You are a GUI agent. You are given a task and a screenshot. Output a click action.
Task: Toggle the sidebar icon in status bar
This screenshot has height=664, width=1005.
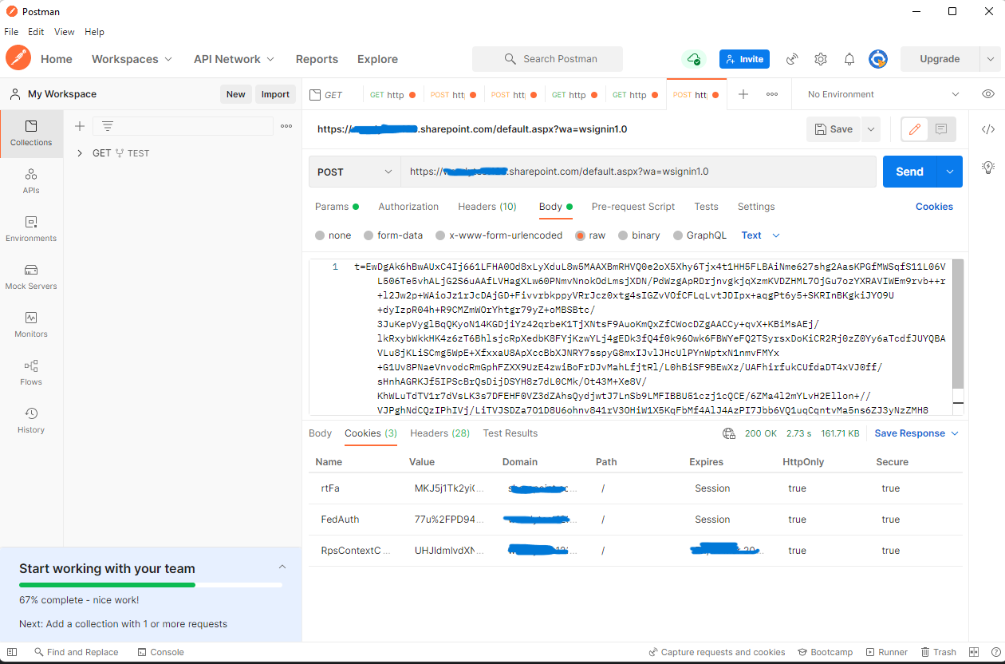point(12,652)
